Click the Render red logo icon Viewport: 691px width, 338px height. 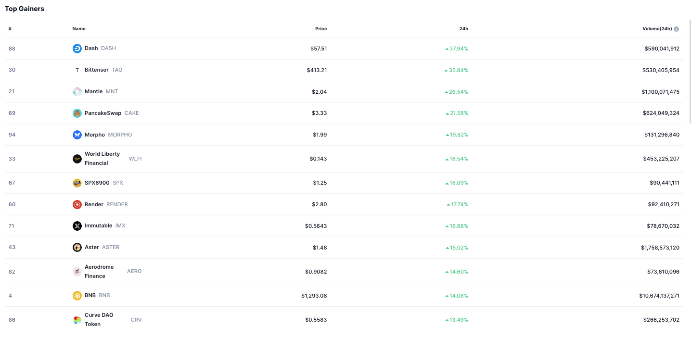(x=77, y=204)
